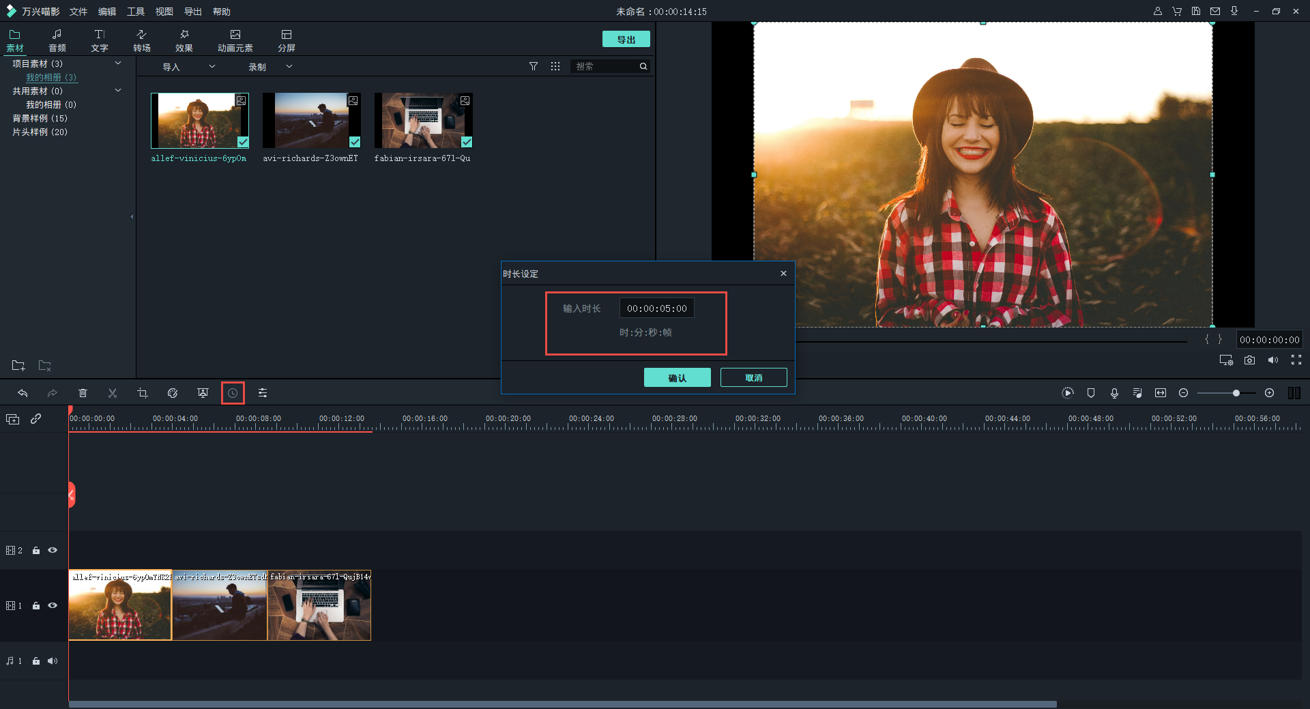Screen dimensions: 1310x709
Task: Hide video track 2 with eye icon
Action: 53,550
